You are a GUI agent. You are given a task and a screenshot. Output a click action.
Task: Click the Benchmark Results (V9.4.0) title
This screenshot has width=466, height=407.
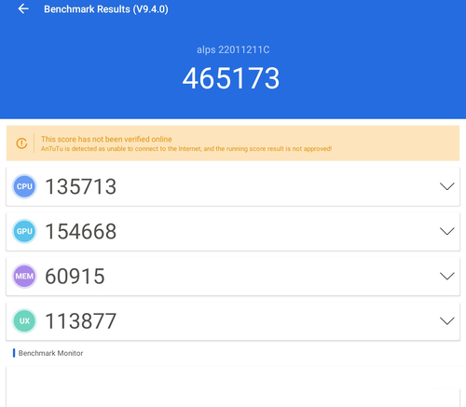(106, 9)
